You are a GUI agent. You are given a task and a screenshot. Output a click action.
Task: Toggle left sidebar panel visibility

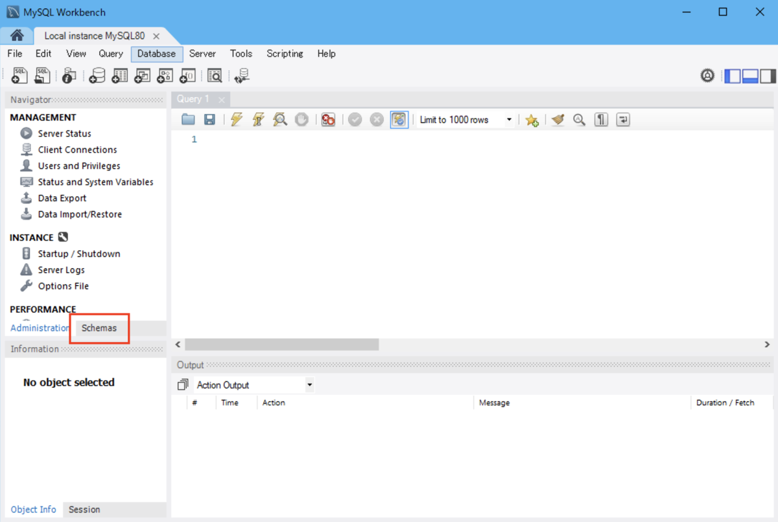coord(733,76)
